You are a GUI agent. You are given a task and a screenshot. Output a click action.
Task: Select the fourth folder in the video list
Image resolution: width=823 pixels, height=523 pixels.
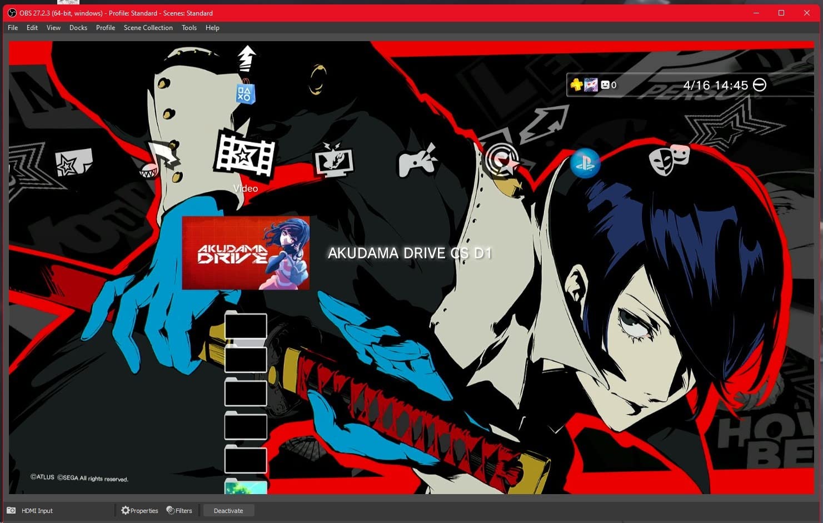pos(246,426)
